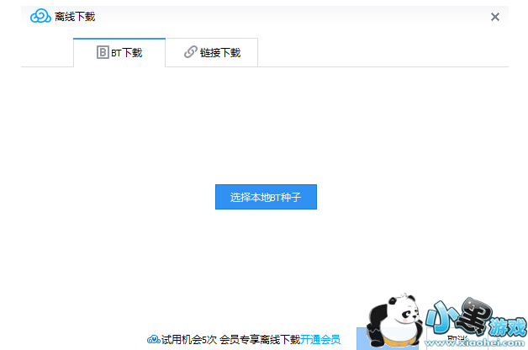This screenshot has width=528, height=350.
Task: Click the cloud logo beside 离线下载 title
Action: [40, 16]
